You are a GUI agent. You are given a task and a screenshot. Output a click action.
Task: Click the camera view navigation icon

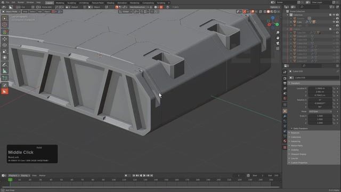[x=278, y=43]
